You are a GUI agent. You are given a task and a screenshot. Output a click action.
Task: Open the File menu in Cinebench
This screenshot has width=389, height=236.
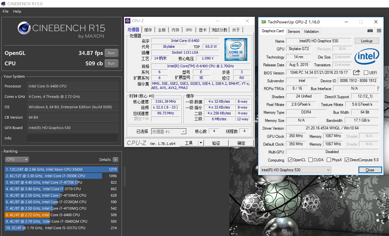tap(6, 11)
